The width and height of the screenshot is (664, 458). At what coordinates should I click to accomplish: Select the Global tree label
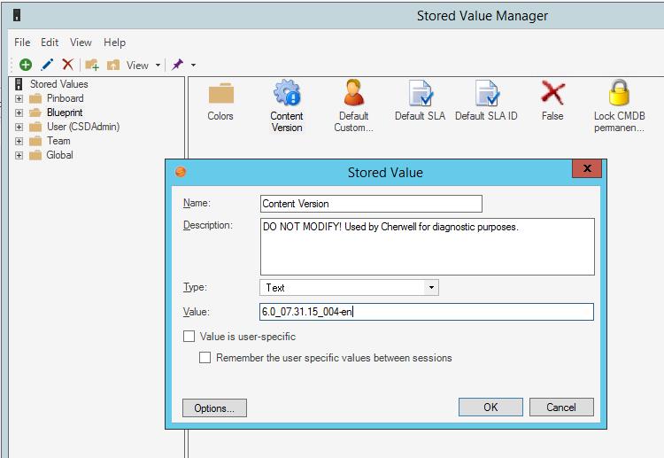tap(59, 155)
